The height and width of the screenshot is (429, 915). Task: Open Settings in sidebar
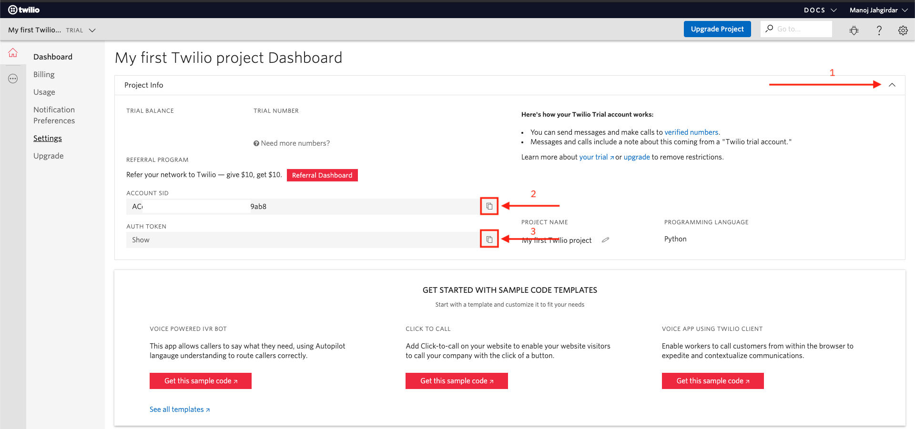coord(48,138)
